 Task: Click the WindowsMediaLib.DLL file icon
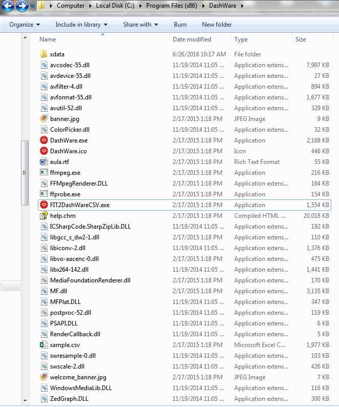click(x=44, y=388)
